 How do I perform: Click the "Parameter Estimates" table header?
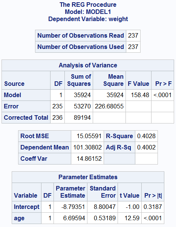point(88,177)
